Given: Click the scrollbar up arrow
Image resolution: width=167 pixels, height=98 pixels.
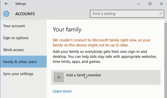Looking at the screenshot, I should pos(165,21).
